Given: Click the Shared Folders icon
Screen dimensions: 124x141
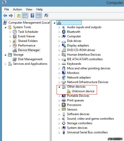Looking at the screenshot, I should point(14,41).
